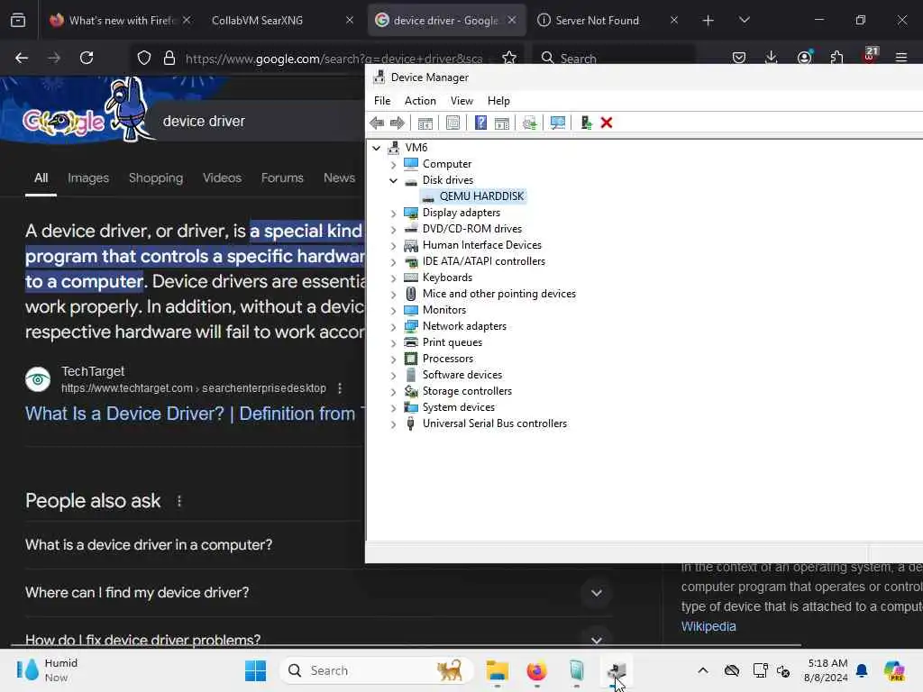The image size is (923, 692).
Task: Click Enable device toolbar icon
Action: coord(586,123)
